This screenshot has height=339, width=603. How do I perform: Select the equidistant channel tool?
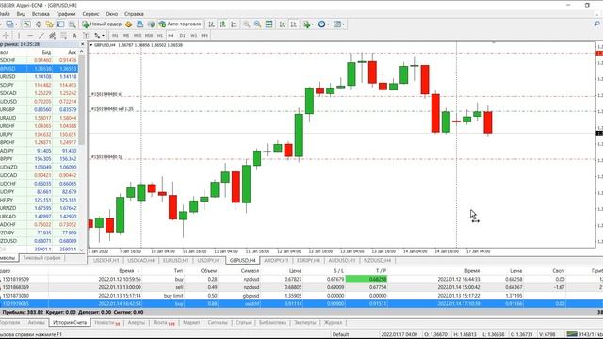(x=53, y=36)
